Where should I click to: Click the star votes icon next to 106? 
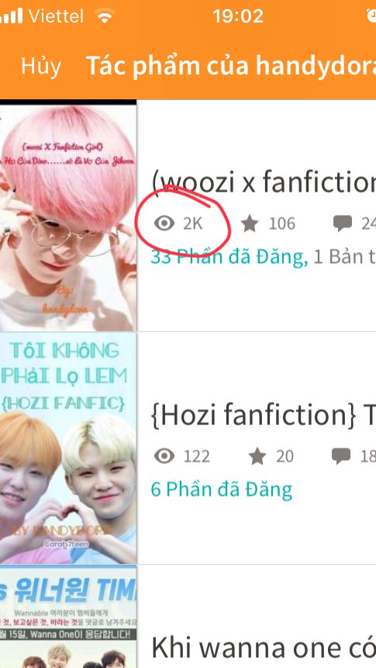click(x=250, y=223)
